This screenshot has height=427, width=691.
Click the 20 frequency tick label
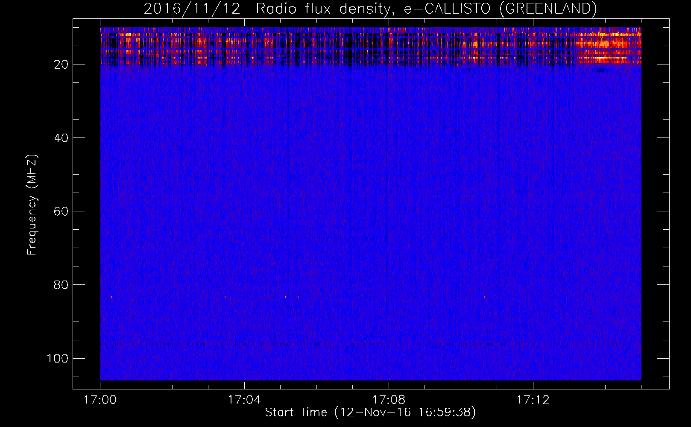pos(61,64)
